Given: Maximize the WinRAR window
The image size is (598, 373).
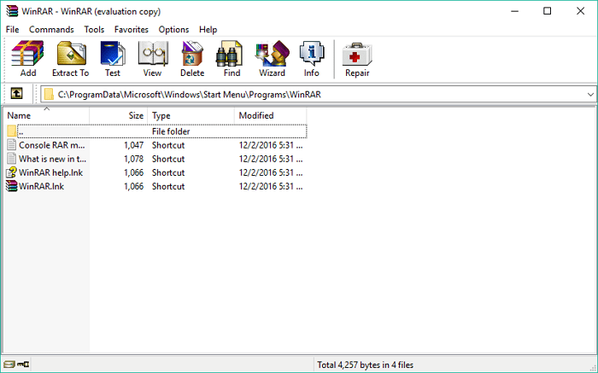Looking at the screenshot, I should (547, 11).
